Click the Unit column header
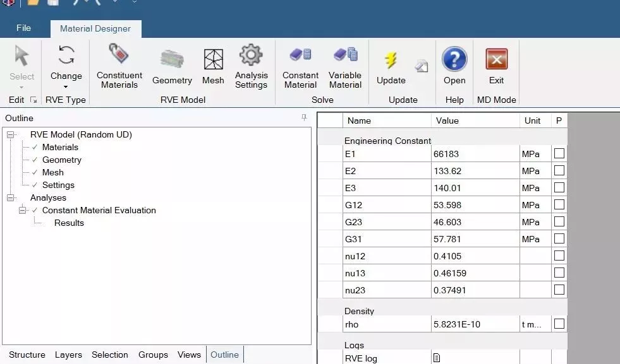This screenshot has width=620, height=364. click(x=535, y=120)
